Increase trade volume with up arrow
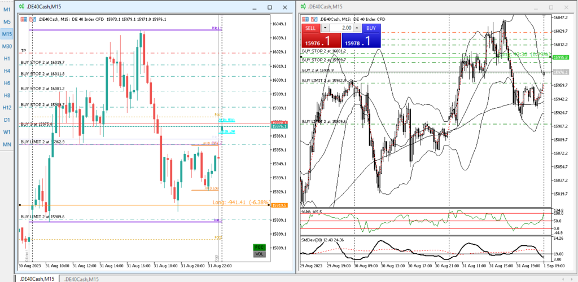Screen dimensions: 578x282 point(357,28)
